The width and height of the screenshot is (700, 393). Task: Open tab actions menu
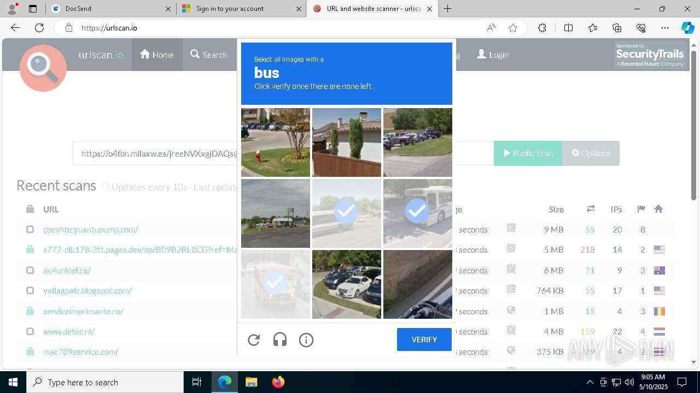click(x=33, y=9)
